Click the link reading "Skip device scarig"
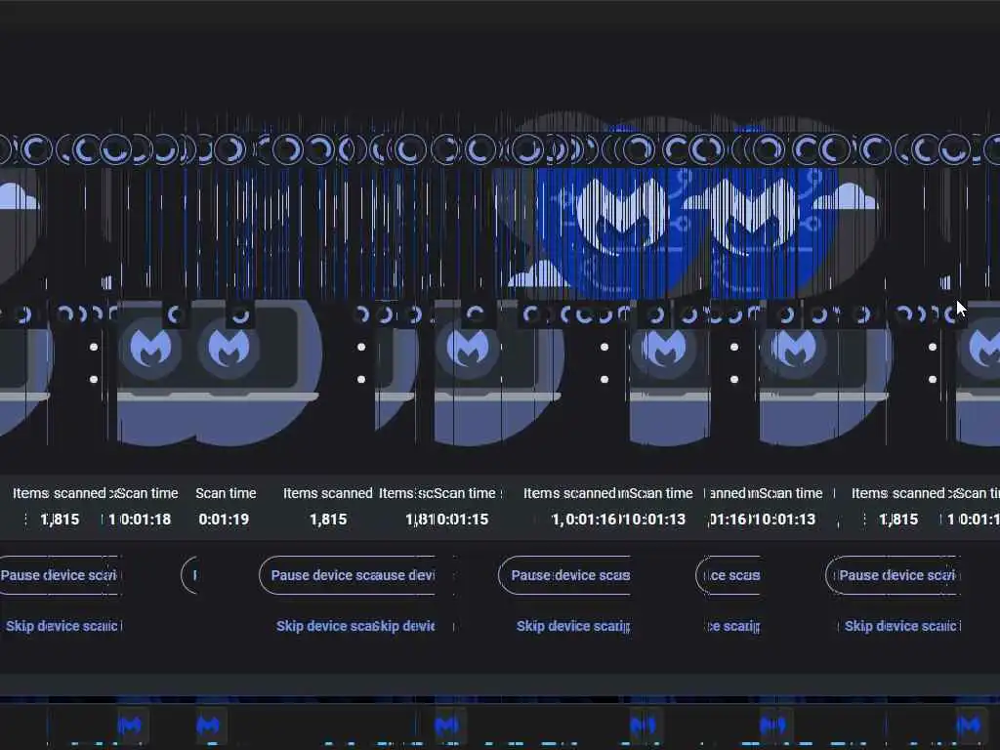 pyautogui.click(x=573, y=626)
